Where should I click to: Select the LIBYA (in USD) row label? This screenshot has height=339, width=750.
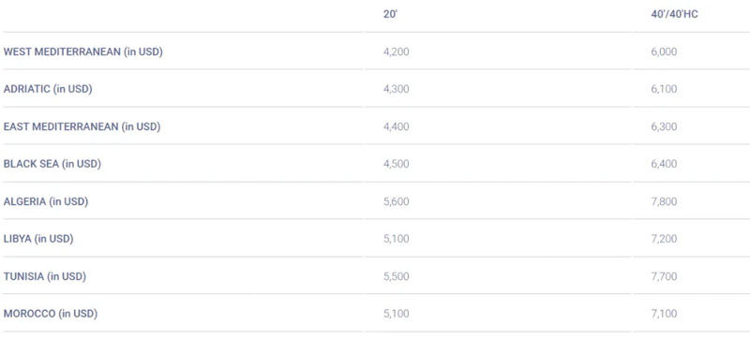click(38, 239)
